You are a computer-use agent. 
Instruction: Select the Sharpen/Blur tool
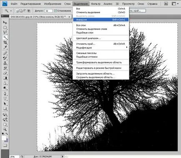(x=5, y=83)
